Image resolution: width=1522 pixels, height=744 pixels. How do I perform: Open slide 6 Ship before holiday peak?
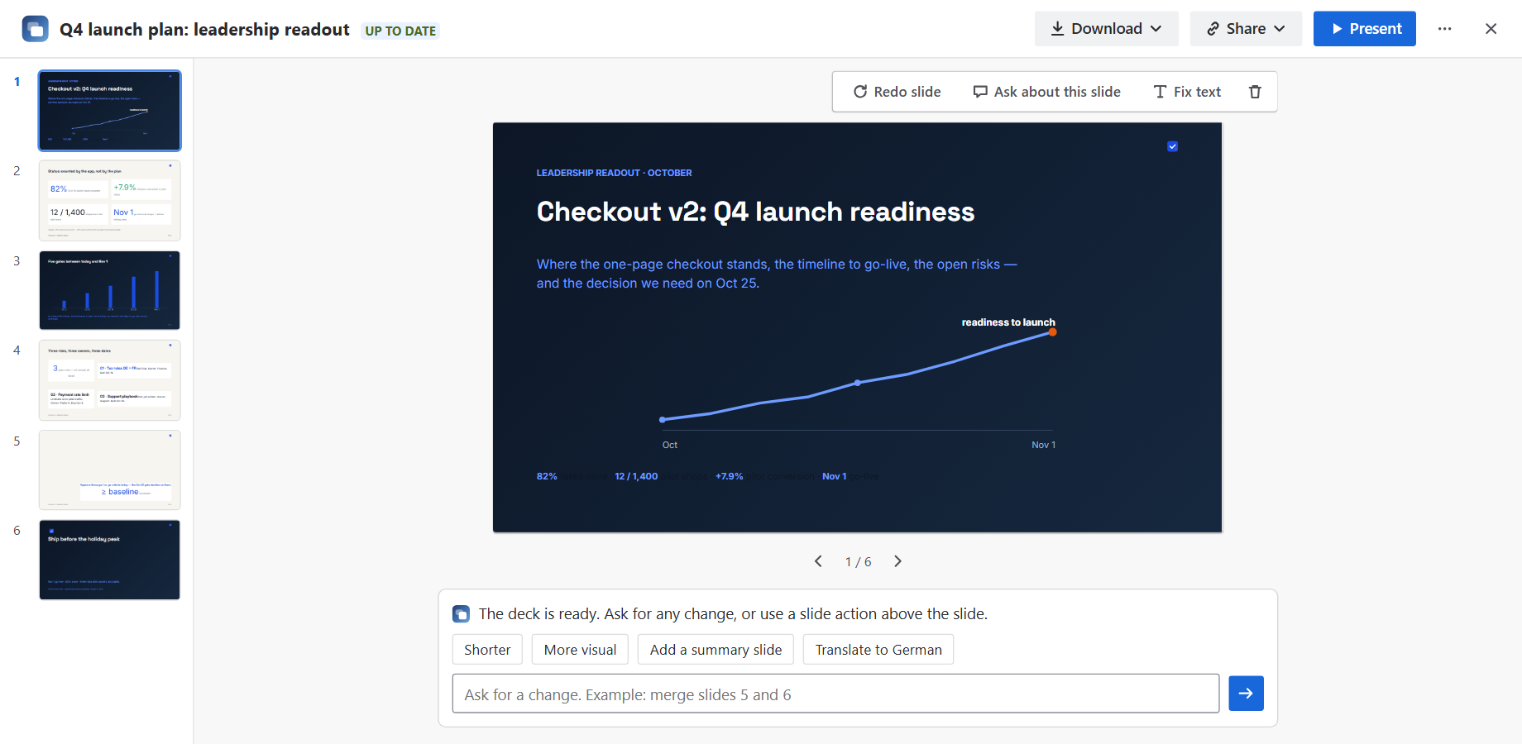(x=110, y=560)
